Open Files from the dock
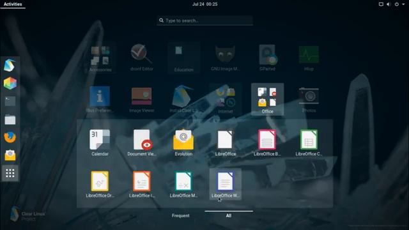Screen dimensions: 409x230 [10, 119]
